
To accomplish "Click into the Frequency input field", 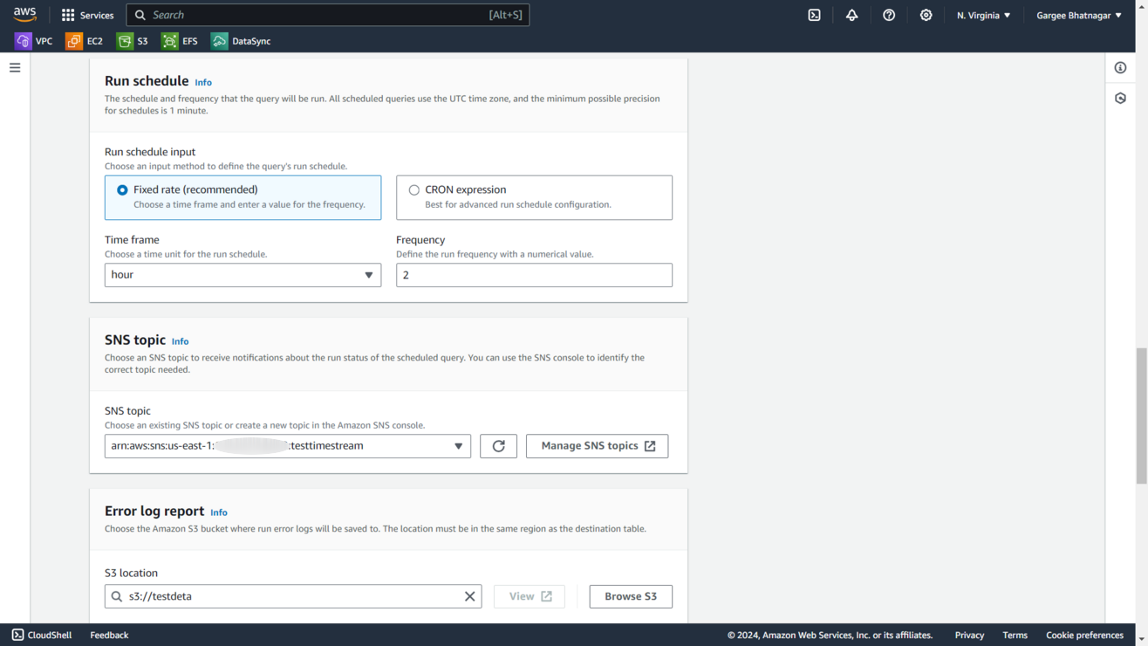I will click(534, 275).
